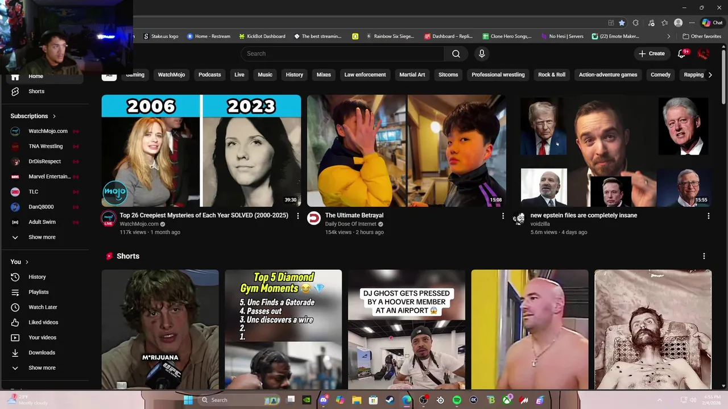728x409 pixels.
Task: Open Downloads in the sidebar
Action: click(44, 353)
